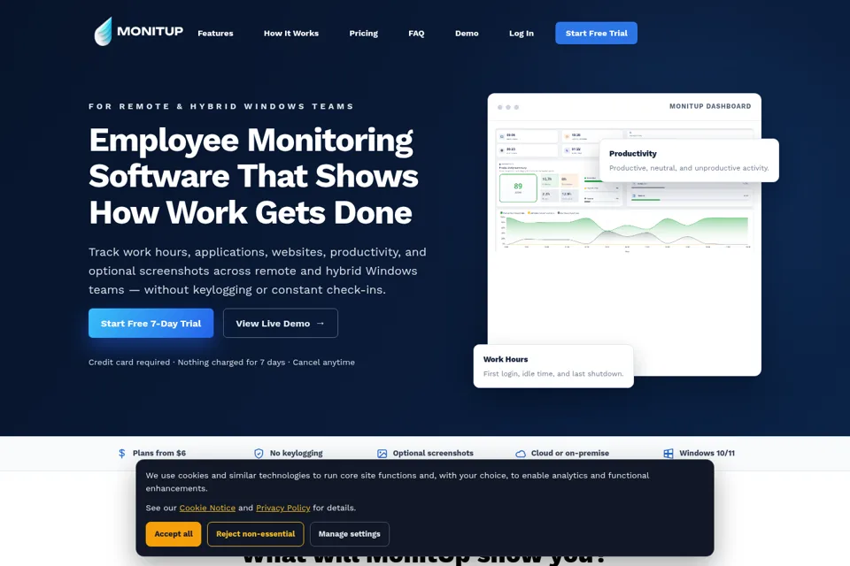
Task: Click 'Plans from $6' text
Action: coord(159,454)
